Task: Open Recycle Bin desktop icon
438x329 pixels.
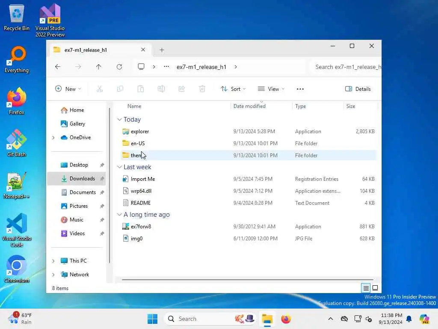Action: point(17,18)
